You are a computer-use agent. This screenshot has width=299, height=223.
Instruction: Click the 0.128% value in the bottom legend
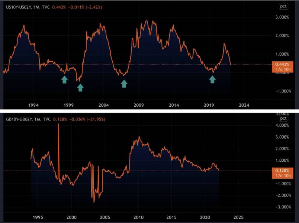pyautogui.click(x=60, y=119)
